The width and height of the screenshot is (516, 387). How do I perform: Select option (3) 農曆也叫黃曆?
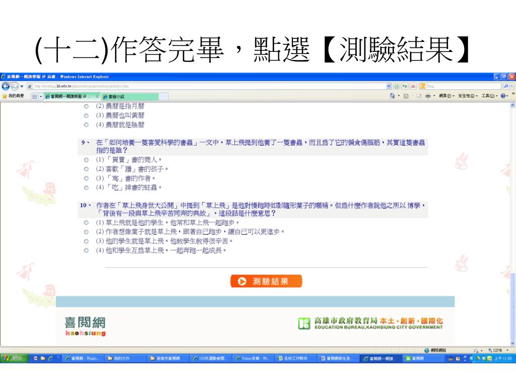tap(86, 115)
